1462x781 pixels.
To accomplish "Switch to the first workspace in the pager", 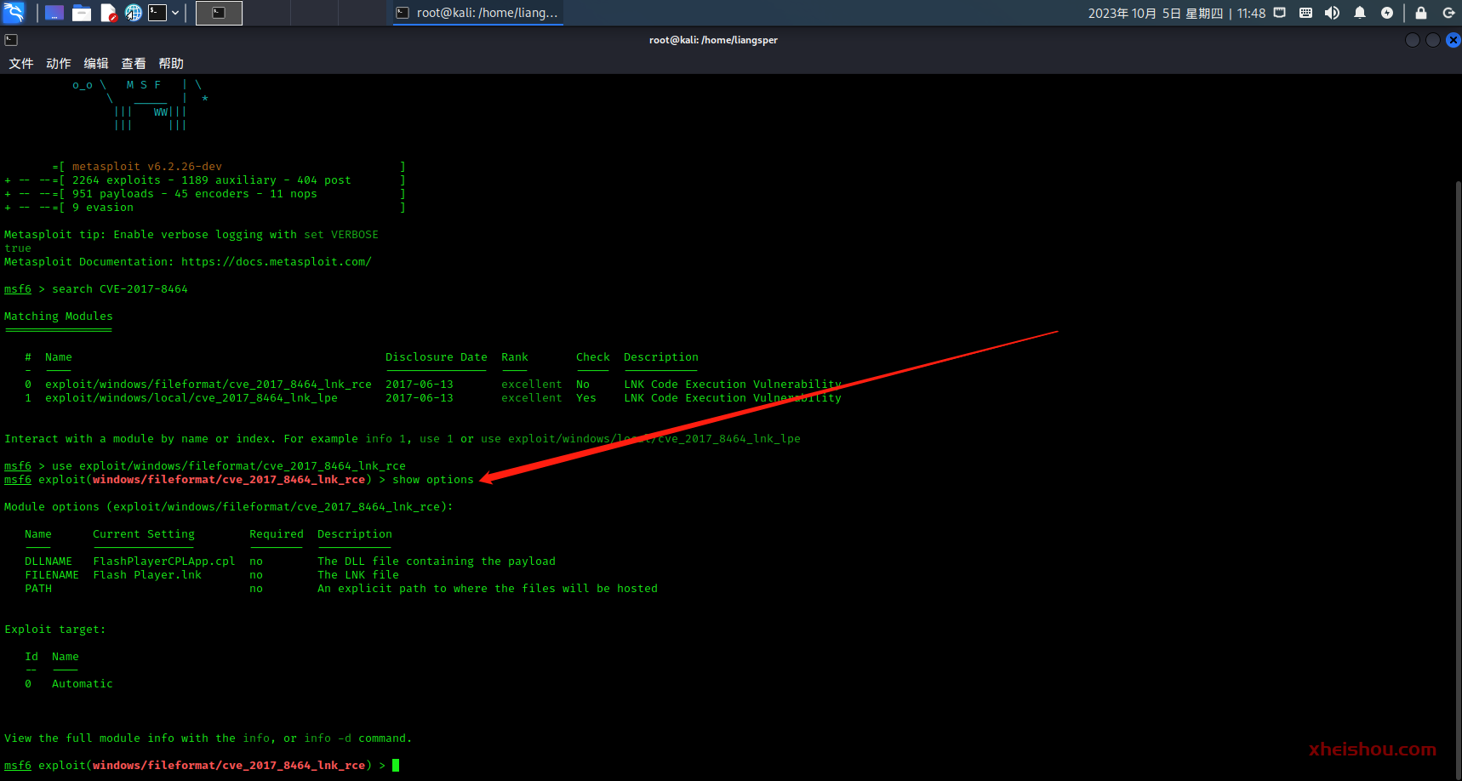I will pyautogui.click(x=219, y=13).
